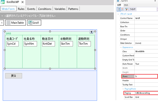The image size is (158, 106).
Task: Select the Conditions property row in properties
Action: point(139,35)
